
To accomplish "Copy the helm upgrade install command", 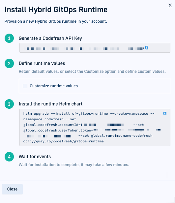I will pos(165,113).
